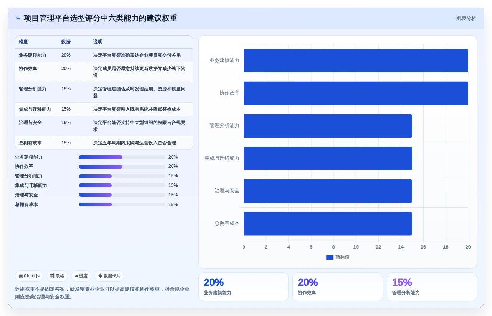Screen dimensions: 492x316
Task: Click the footer note starting 这组权重不是固定答案
Action: 102,293
